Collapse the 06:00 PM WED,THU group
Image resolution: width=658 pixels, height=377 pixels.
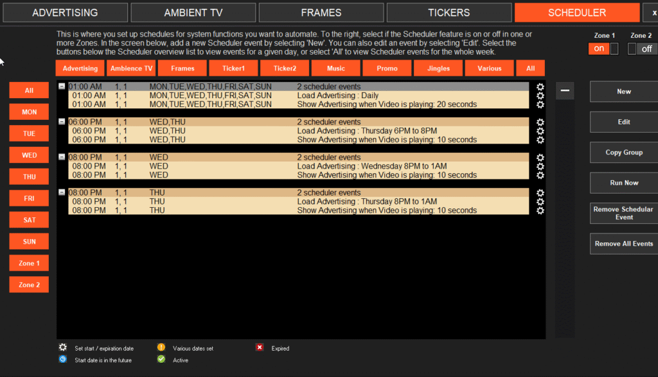coord(62,122)
